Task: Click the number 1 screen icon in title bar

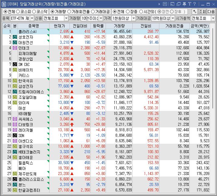Action: [x=4, y=4]
